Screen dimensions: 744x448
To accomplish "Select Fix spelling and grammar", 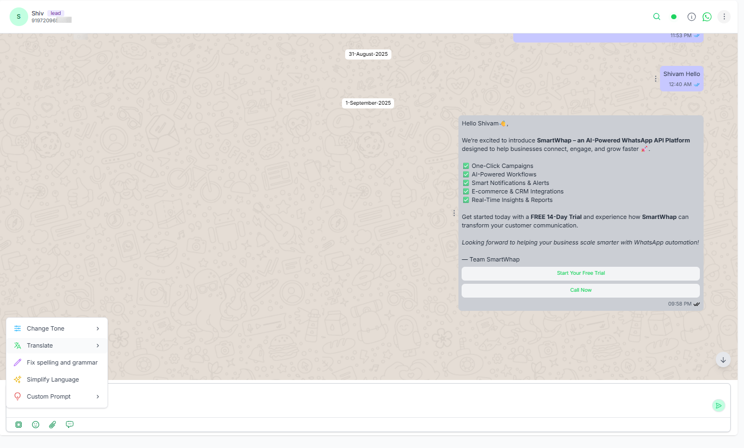I will tap(57, 362).
